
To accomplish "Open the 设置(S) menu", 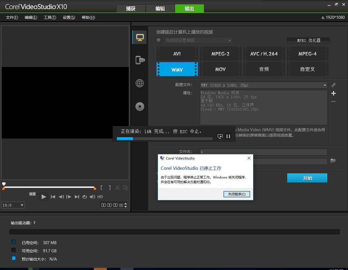I will [x=69, y=17].
